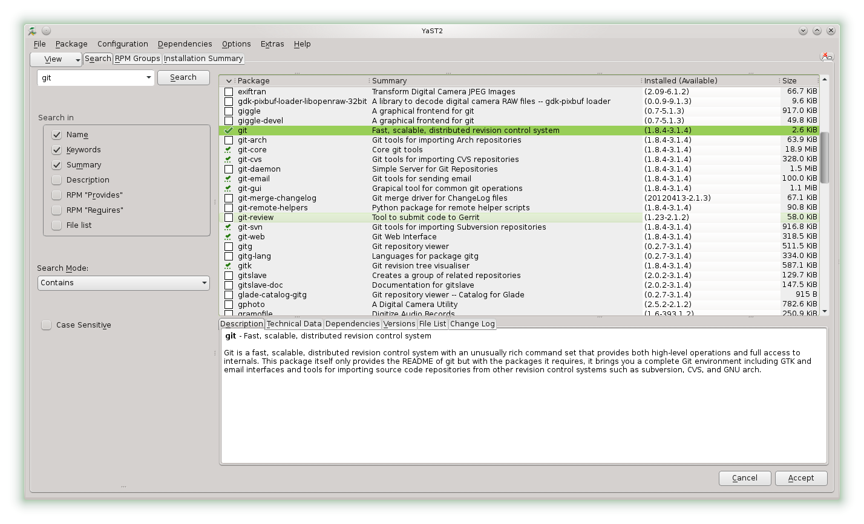
Task: Click the installed status icon for git-core
Action: pos(228,150)
